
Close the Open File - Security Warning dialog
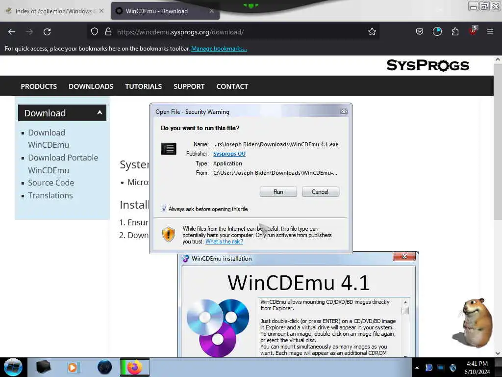[x=344, y=111]
